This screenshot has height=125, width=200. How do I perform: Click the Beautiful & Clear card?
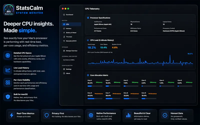pos(140,115)
